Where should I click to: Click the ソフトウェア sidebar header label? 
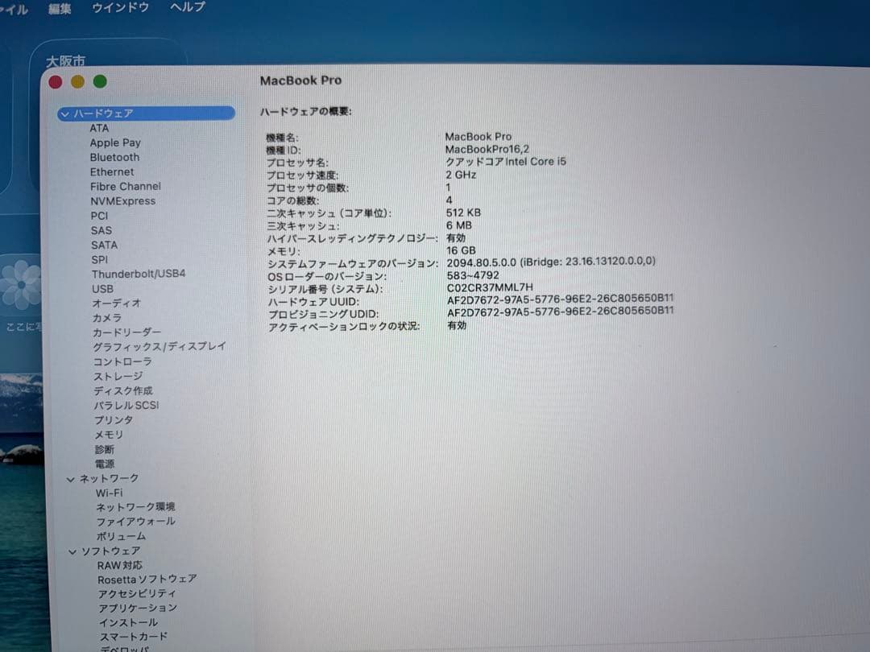coord(111,551)
